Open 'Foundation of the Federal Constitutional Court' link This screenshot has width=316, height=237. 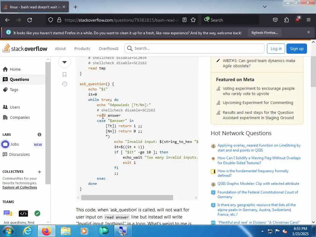pos(258,194)
